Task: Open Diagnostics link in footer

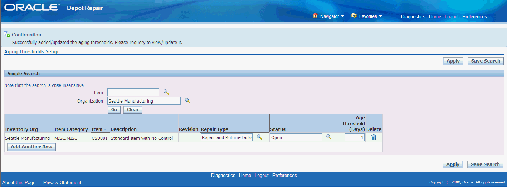Action: (223, 176)
